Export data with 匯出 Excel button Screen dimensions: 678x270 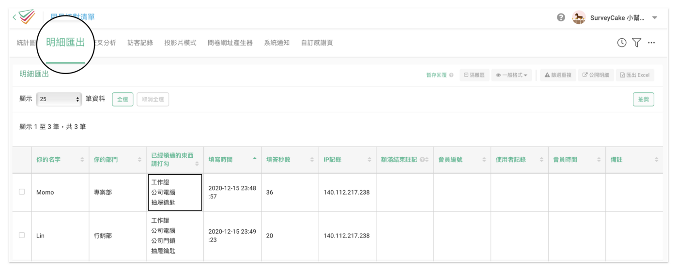tap(635, 75)
